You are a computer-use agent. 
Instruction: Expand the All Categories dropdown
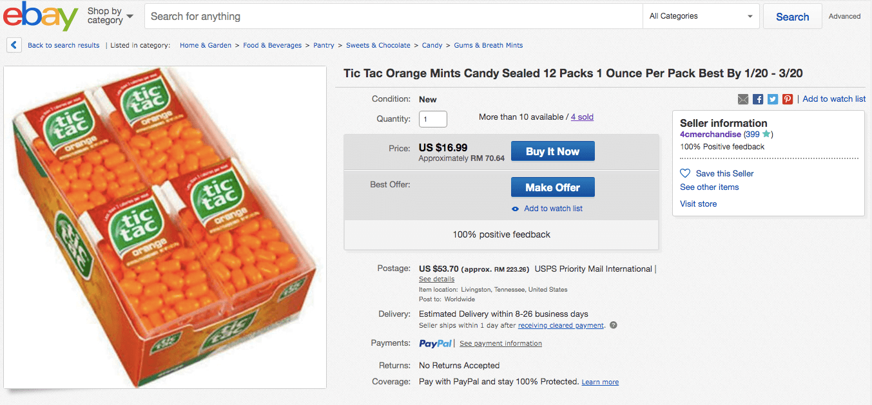click(701, 16)
